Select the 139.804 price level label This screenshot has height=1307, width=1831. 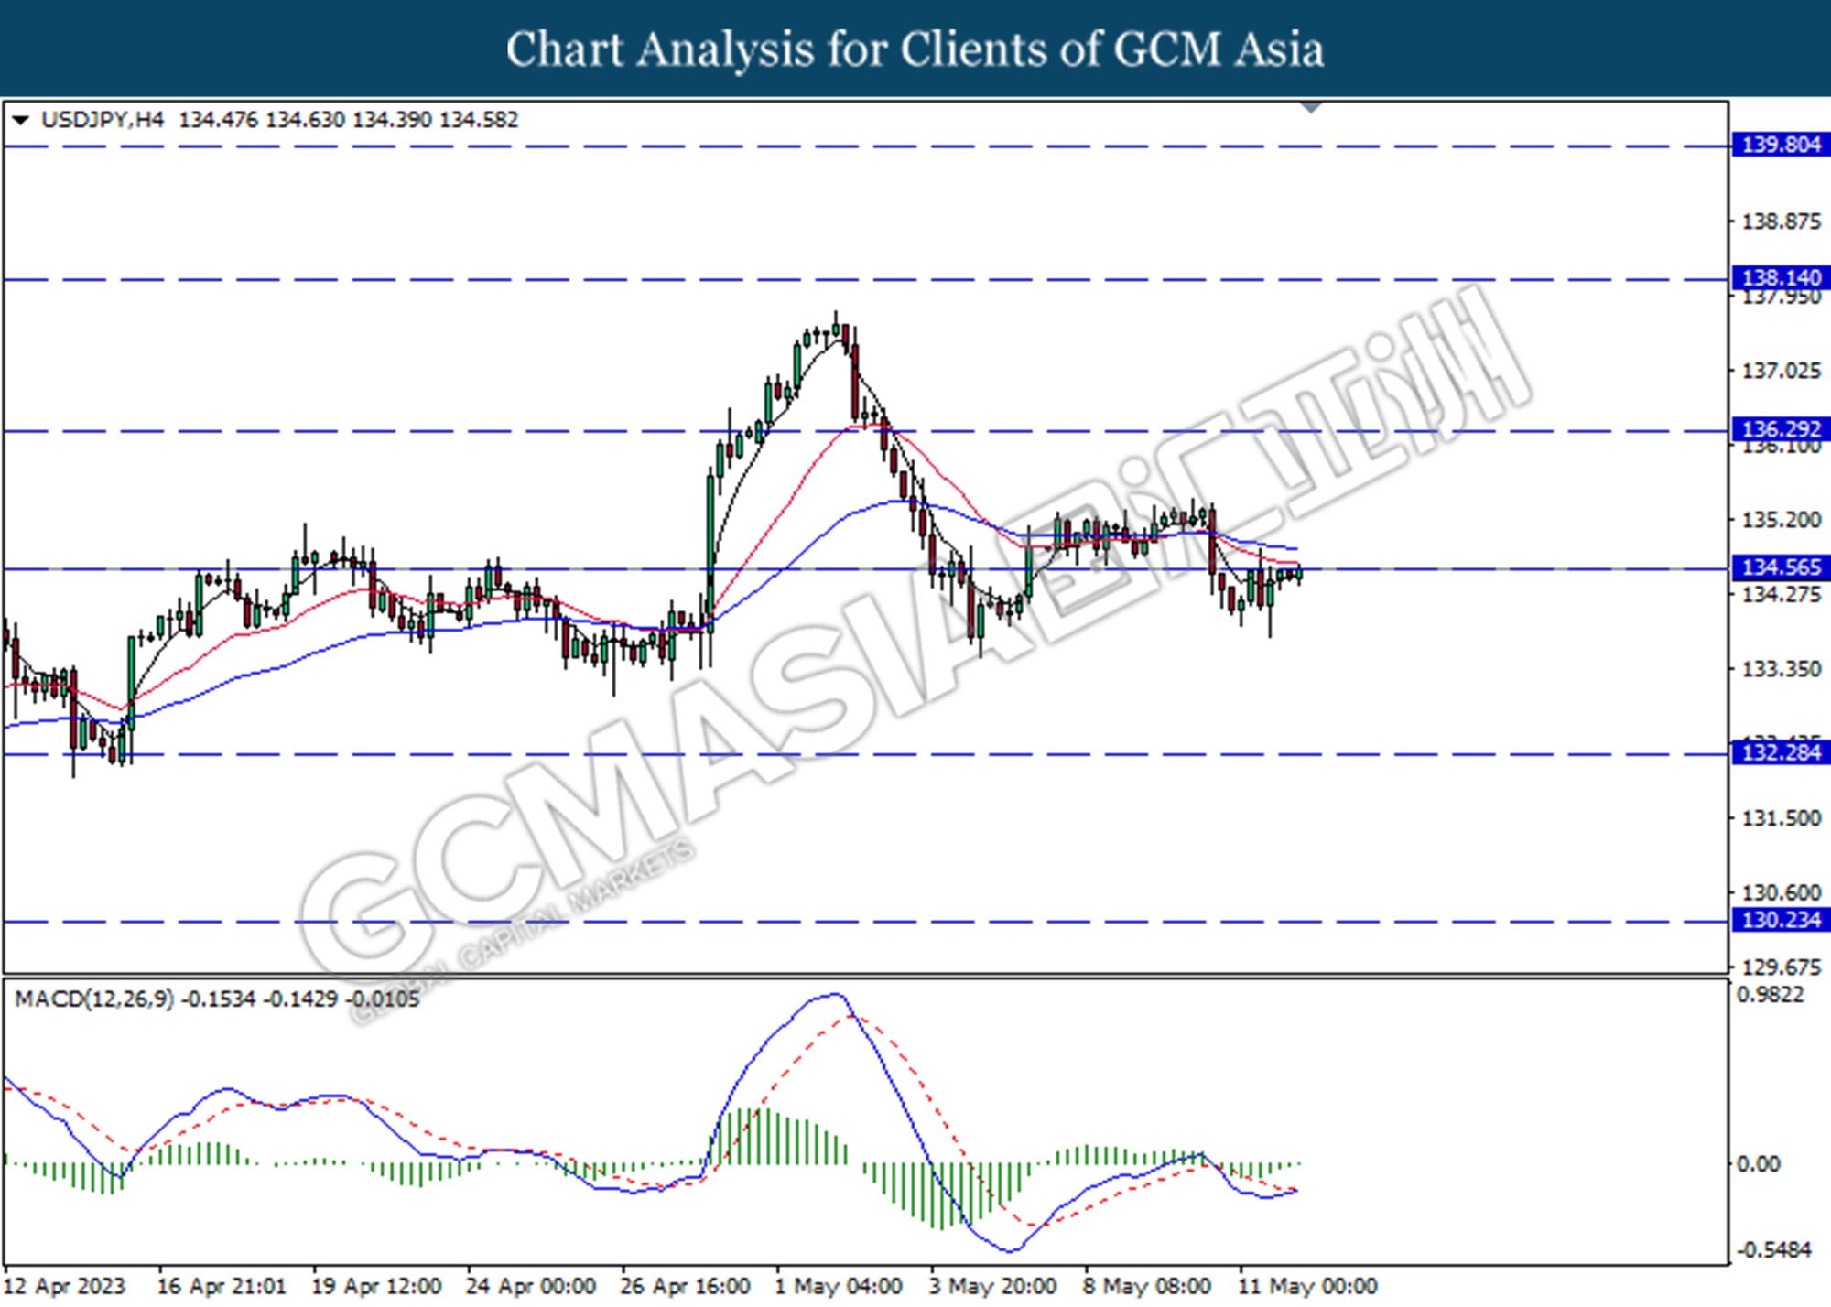(1781, 145)
